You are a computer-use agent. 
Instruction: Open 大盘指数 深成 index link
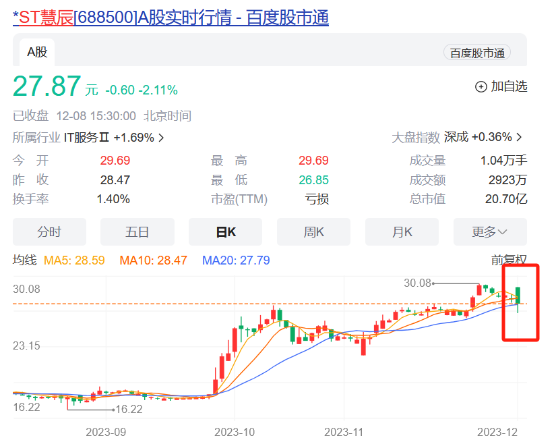[457, 137]
